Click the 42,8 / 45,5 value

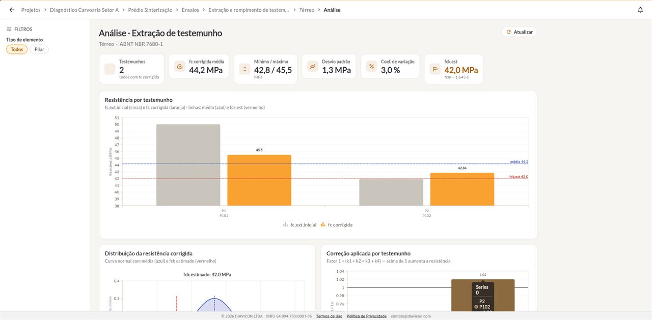tap(273, 70)
